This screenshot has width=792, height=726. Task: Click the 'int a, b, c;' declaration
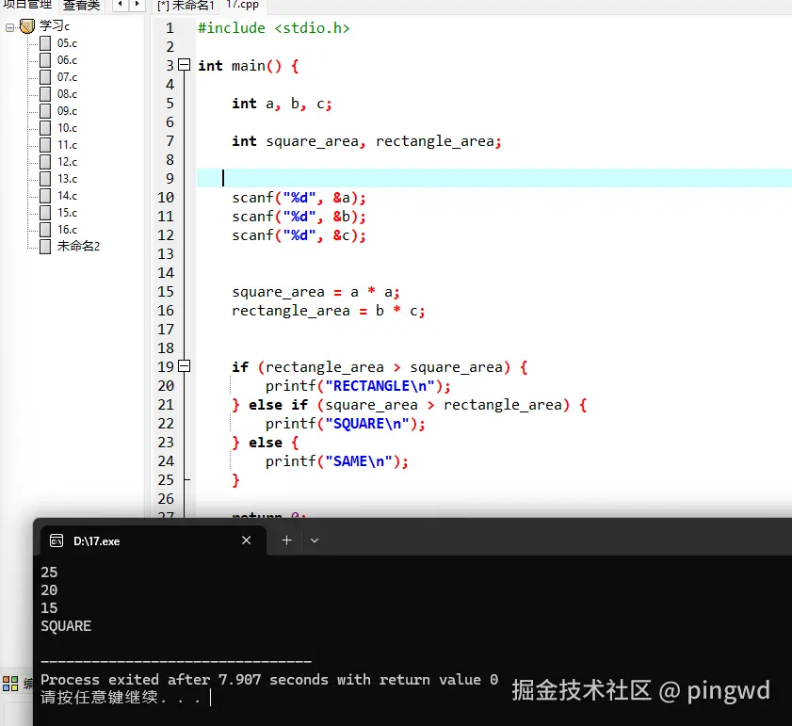[282, 104]
